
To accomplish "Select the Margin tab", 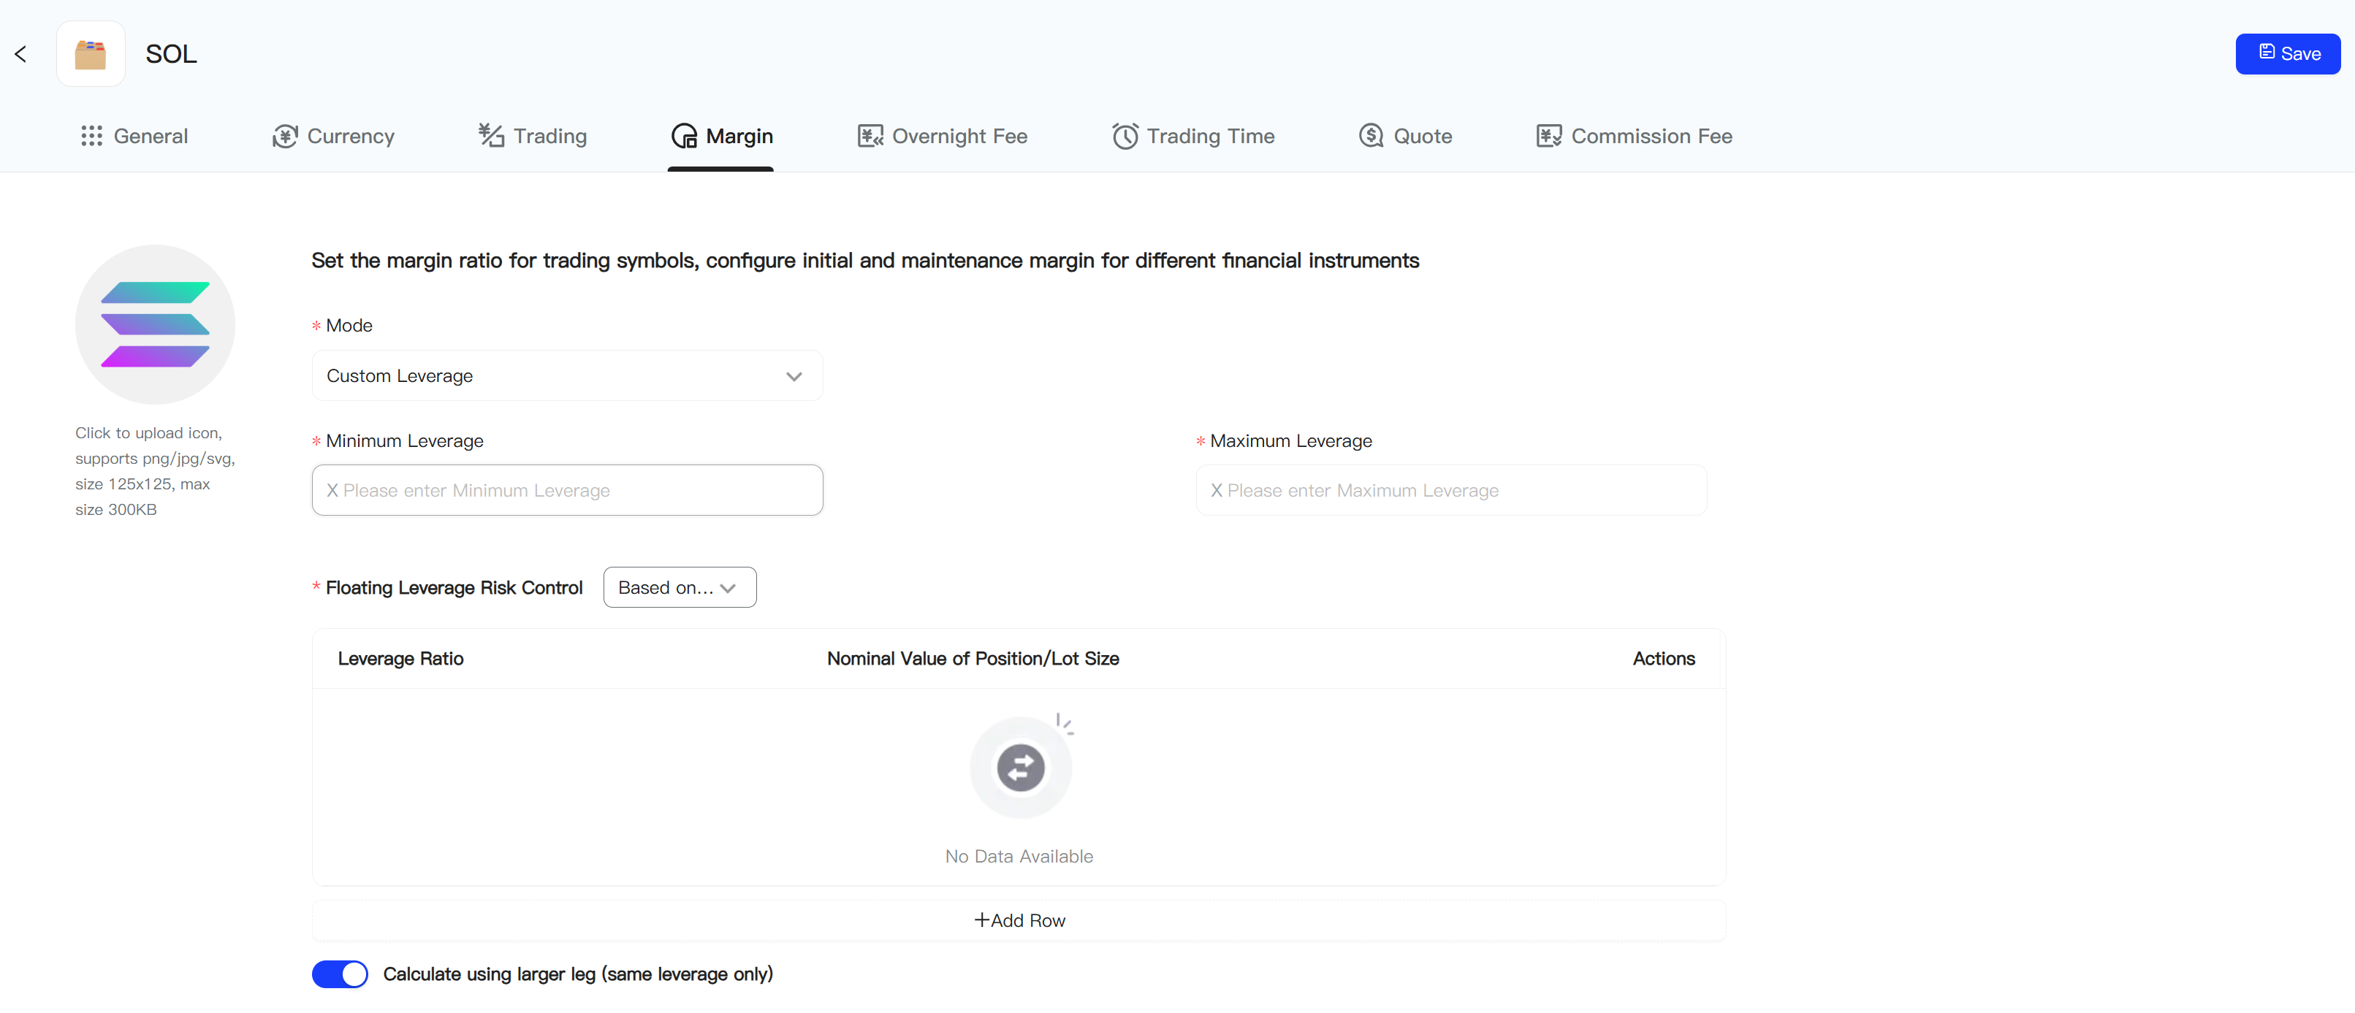I will (x=721, y=136).
